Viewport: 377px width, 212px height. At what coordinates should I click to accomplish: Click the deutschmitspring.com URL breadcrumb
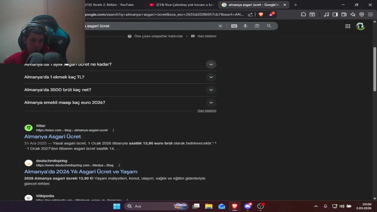[75, 165]
